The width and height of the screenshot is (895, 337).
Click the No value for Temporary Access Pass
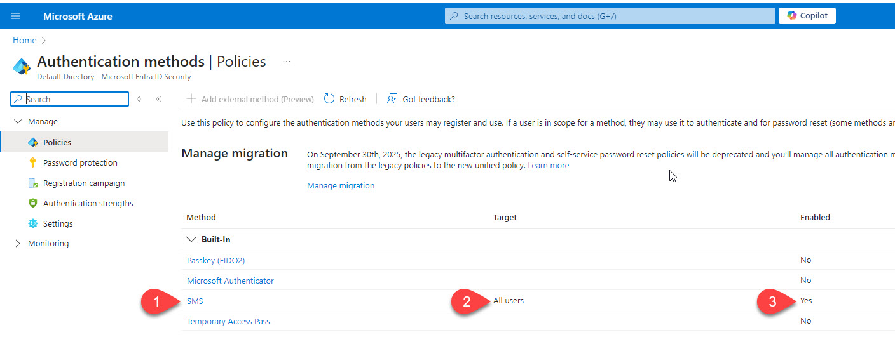point(805,320)
